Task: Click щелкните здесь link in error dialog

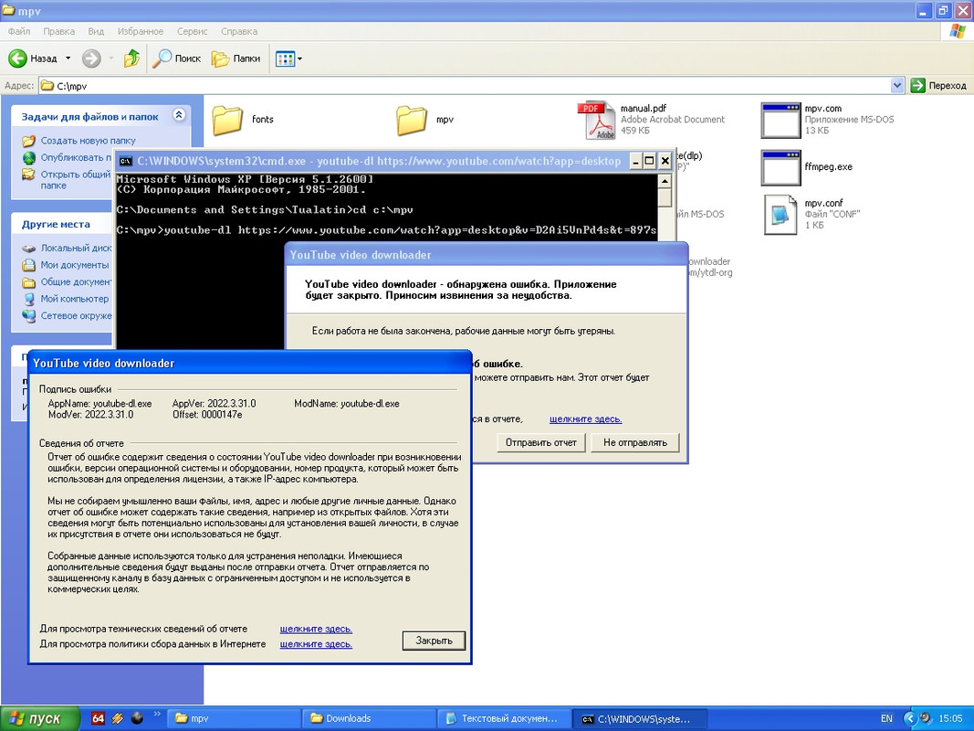Action: pyautogui.click(x=585, y=419)
